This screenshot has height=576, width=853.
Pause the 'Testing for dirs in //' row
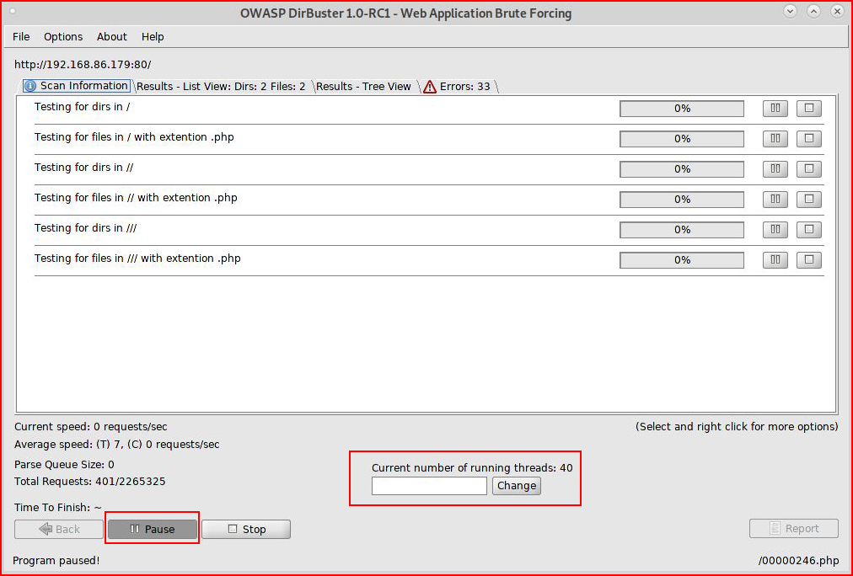tap(775, 169)
